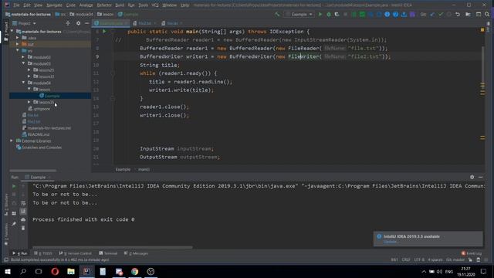Viewport: 494px width, 278px height.
Task: Start debugging with the bug icon
Action: click(x=329, y=14)
